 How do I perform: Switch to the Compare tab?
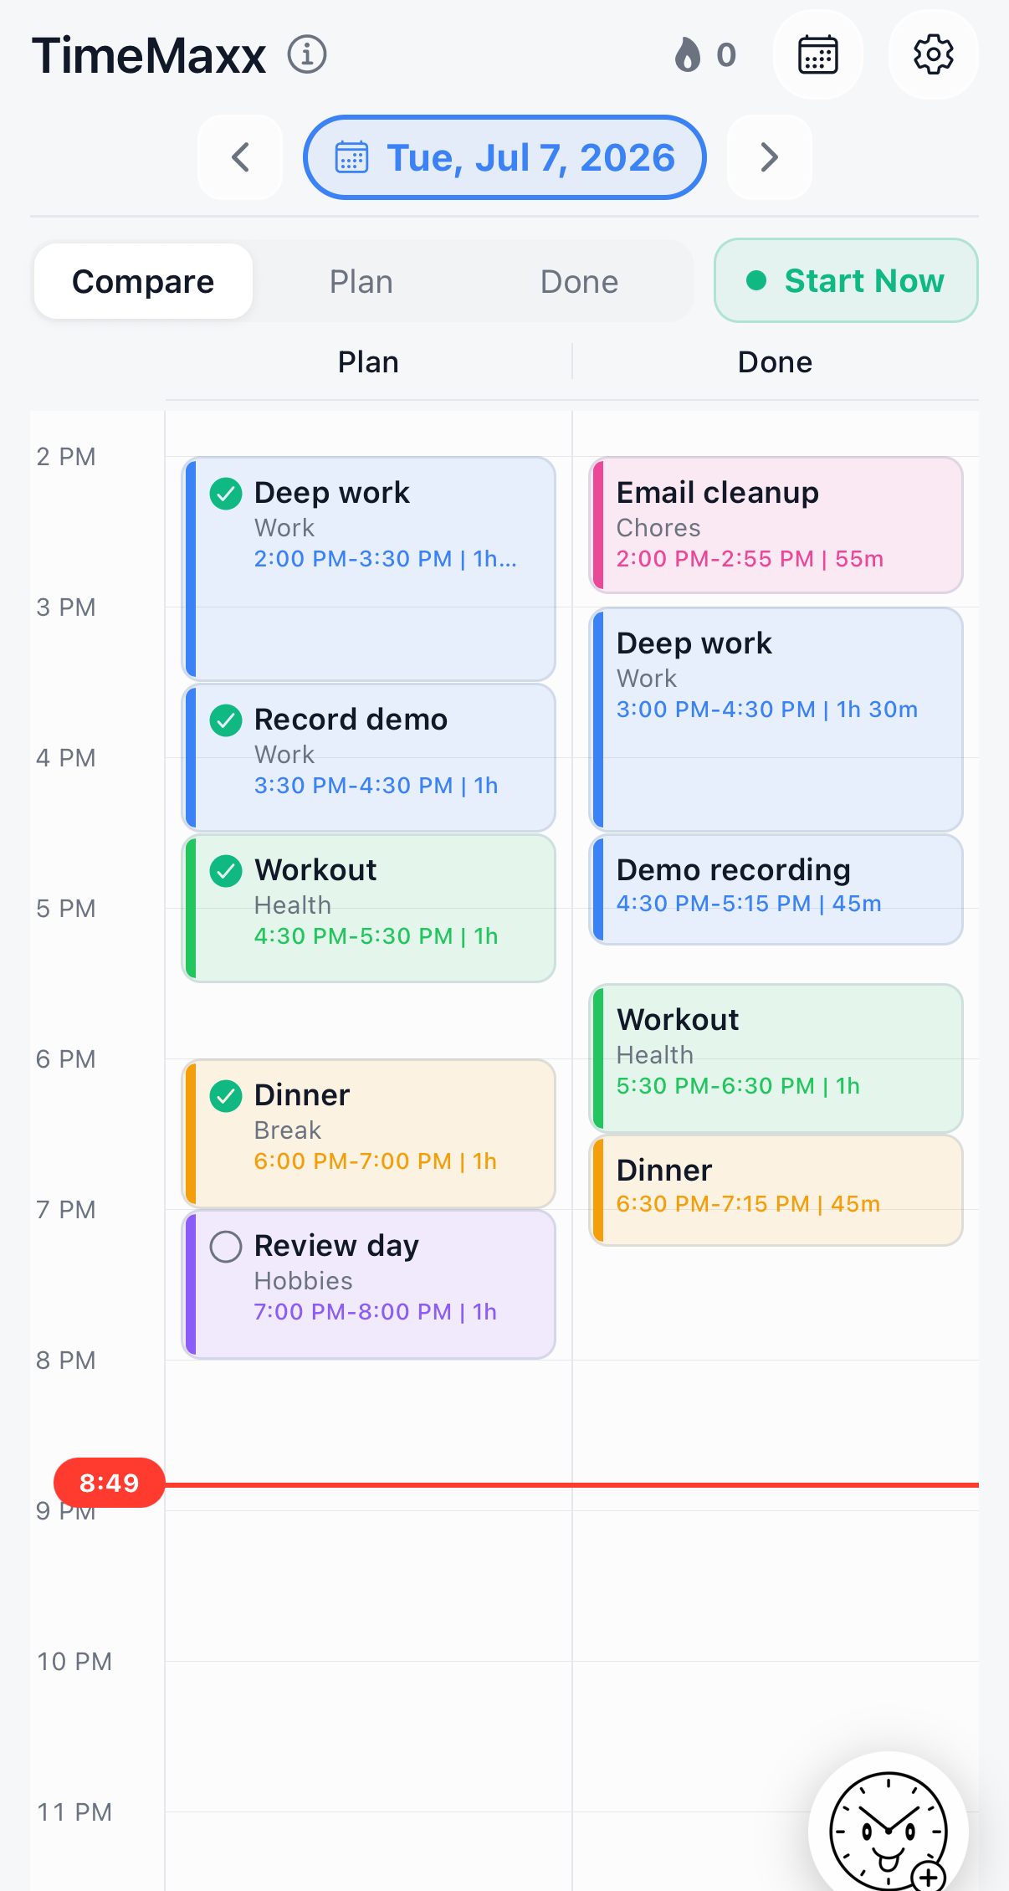[143, 281]
